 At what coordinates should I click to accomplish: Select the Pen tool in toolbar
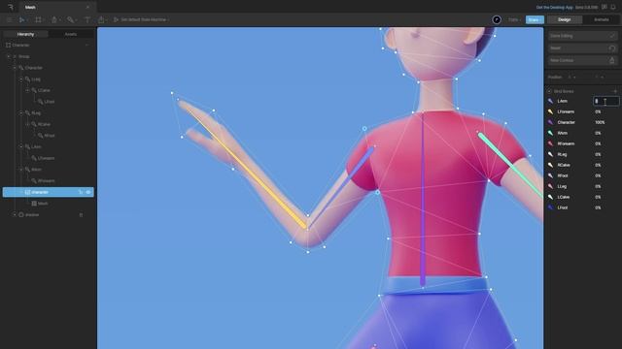pyautogui.click(x=54, y=19)
